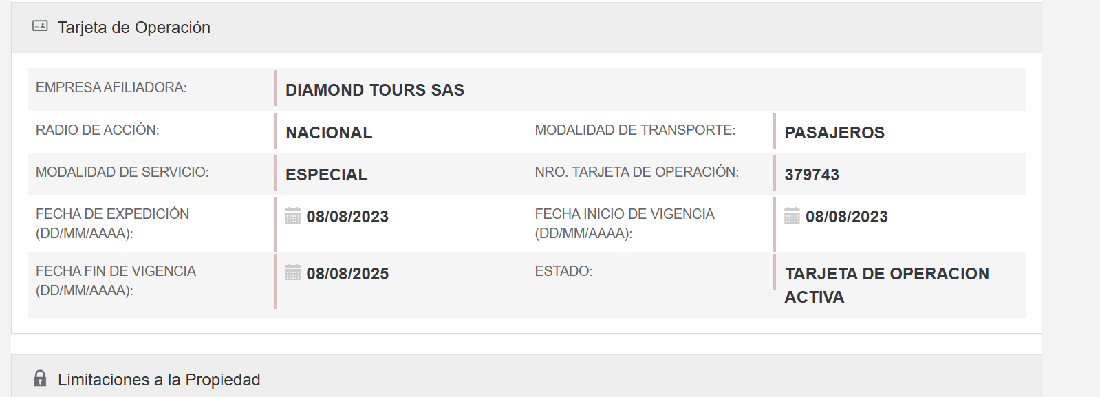1100x397 pixels.
Task: Expand the Limitaciones a la Propiedad section
Action: click(159, 380)
